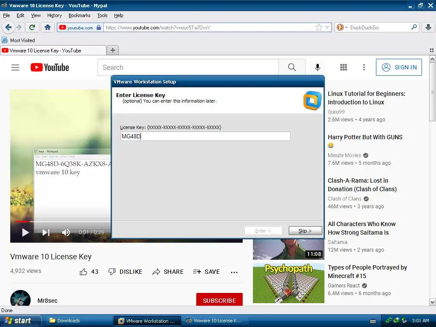The height and width of the screenshot is (327, 436).
Task: Click the DISLIKE button
Action: [125, 272]
